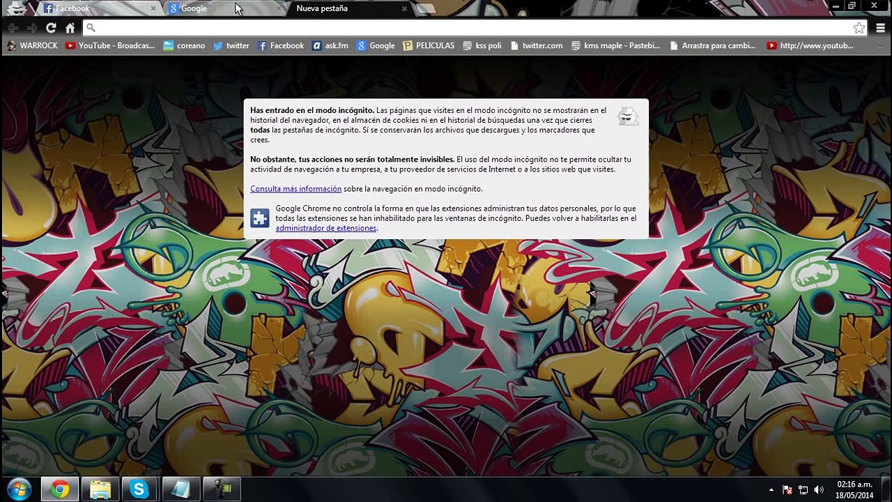This screenshot has width=892, height=502.
Task: Open the notepad-style taskbar app
Action: (x=180, y=489)
